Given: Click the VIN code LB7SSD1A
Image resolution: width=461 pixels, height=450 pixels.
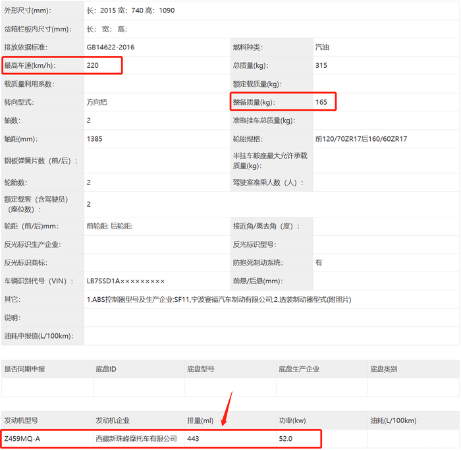Looking at the screenshot, I should click(125, 281).
